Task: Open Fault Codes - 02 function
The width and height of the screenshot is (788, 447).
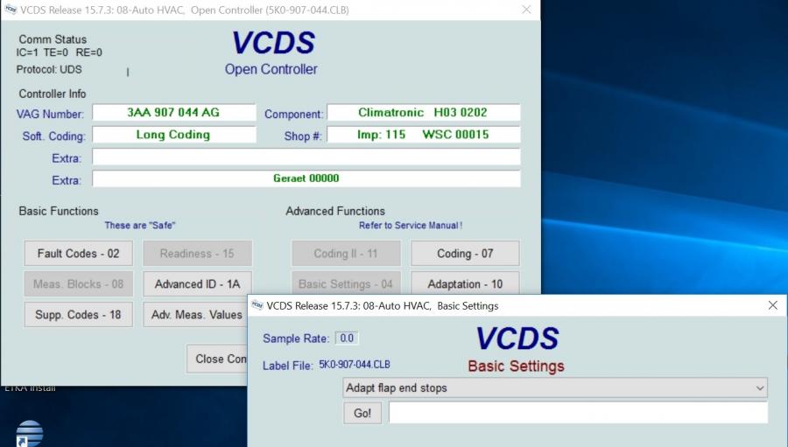Action: [79, 253]
